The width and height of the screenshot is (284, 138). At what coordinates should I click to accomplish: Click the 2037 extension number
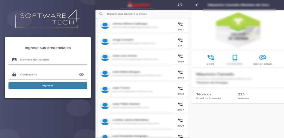click(x=181, y=110)
